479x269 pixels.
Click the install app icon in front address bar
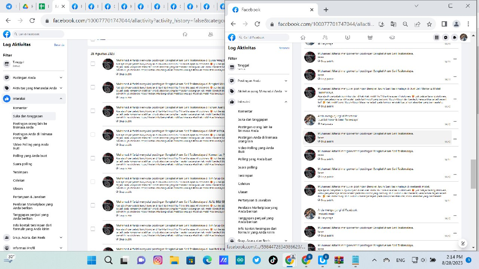(381, 24)
